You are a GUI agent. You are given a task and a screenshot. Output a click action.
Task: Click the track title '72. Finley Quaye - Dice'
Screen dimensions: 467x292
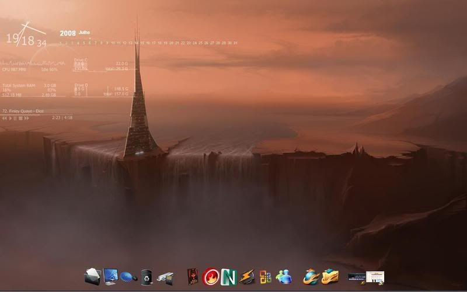pyautogui.click(x=23, y=111)
